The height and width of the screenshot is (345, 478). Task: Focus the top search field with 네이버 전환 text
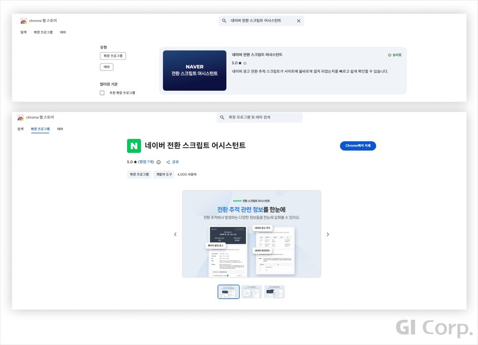pyautogui.click(x=261, y=21)
